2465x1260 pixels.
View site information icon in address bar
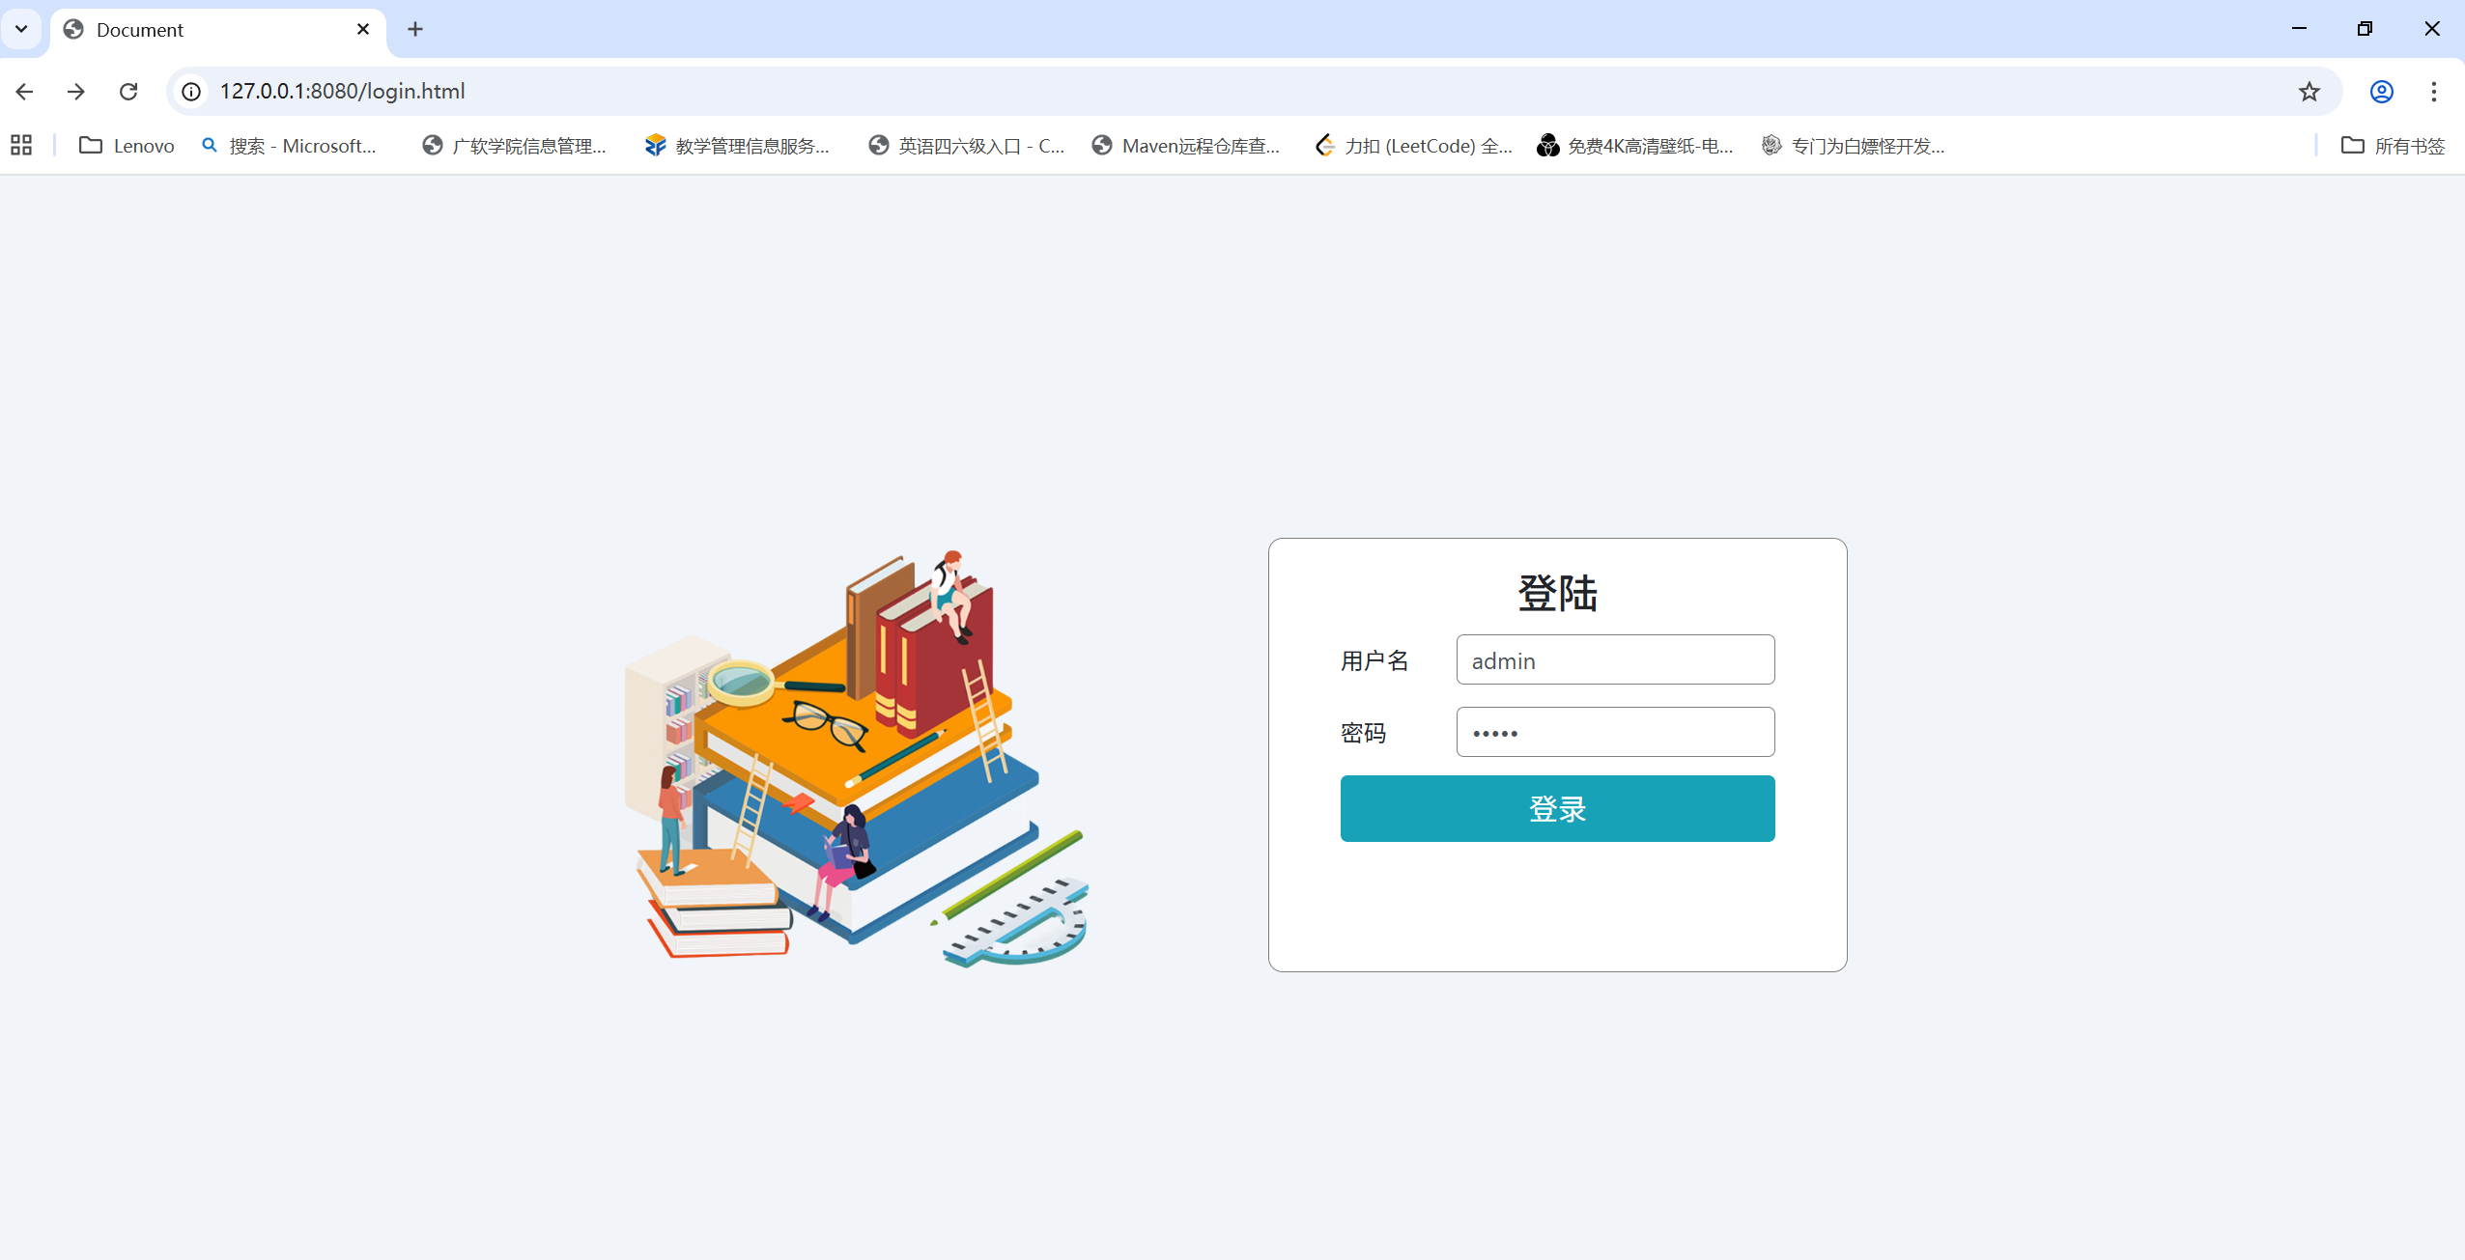click(x=191, y=91)
